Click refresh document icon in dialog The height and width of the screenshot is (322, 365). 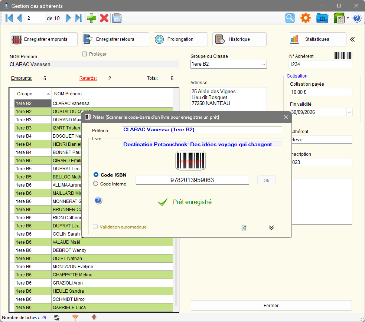click(x=244, y=228)
